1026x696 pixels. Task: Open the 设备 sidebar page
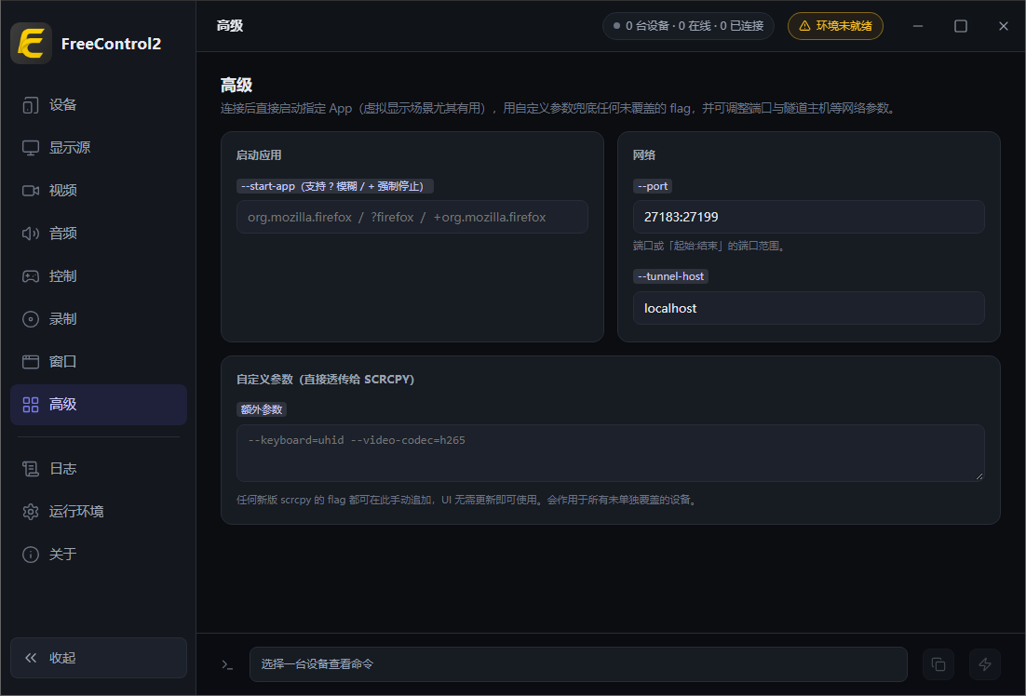(99, 104)
